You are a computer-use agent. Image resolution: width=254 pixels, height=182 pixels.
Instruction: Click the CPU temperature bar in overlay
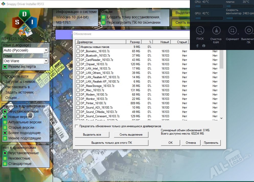click(209, 6)
